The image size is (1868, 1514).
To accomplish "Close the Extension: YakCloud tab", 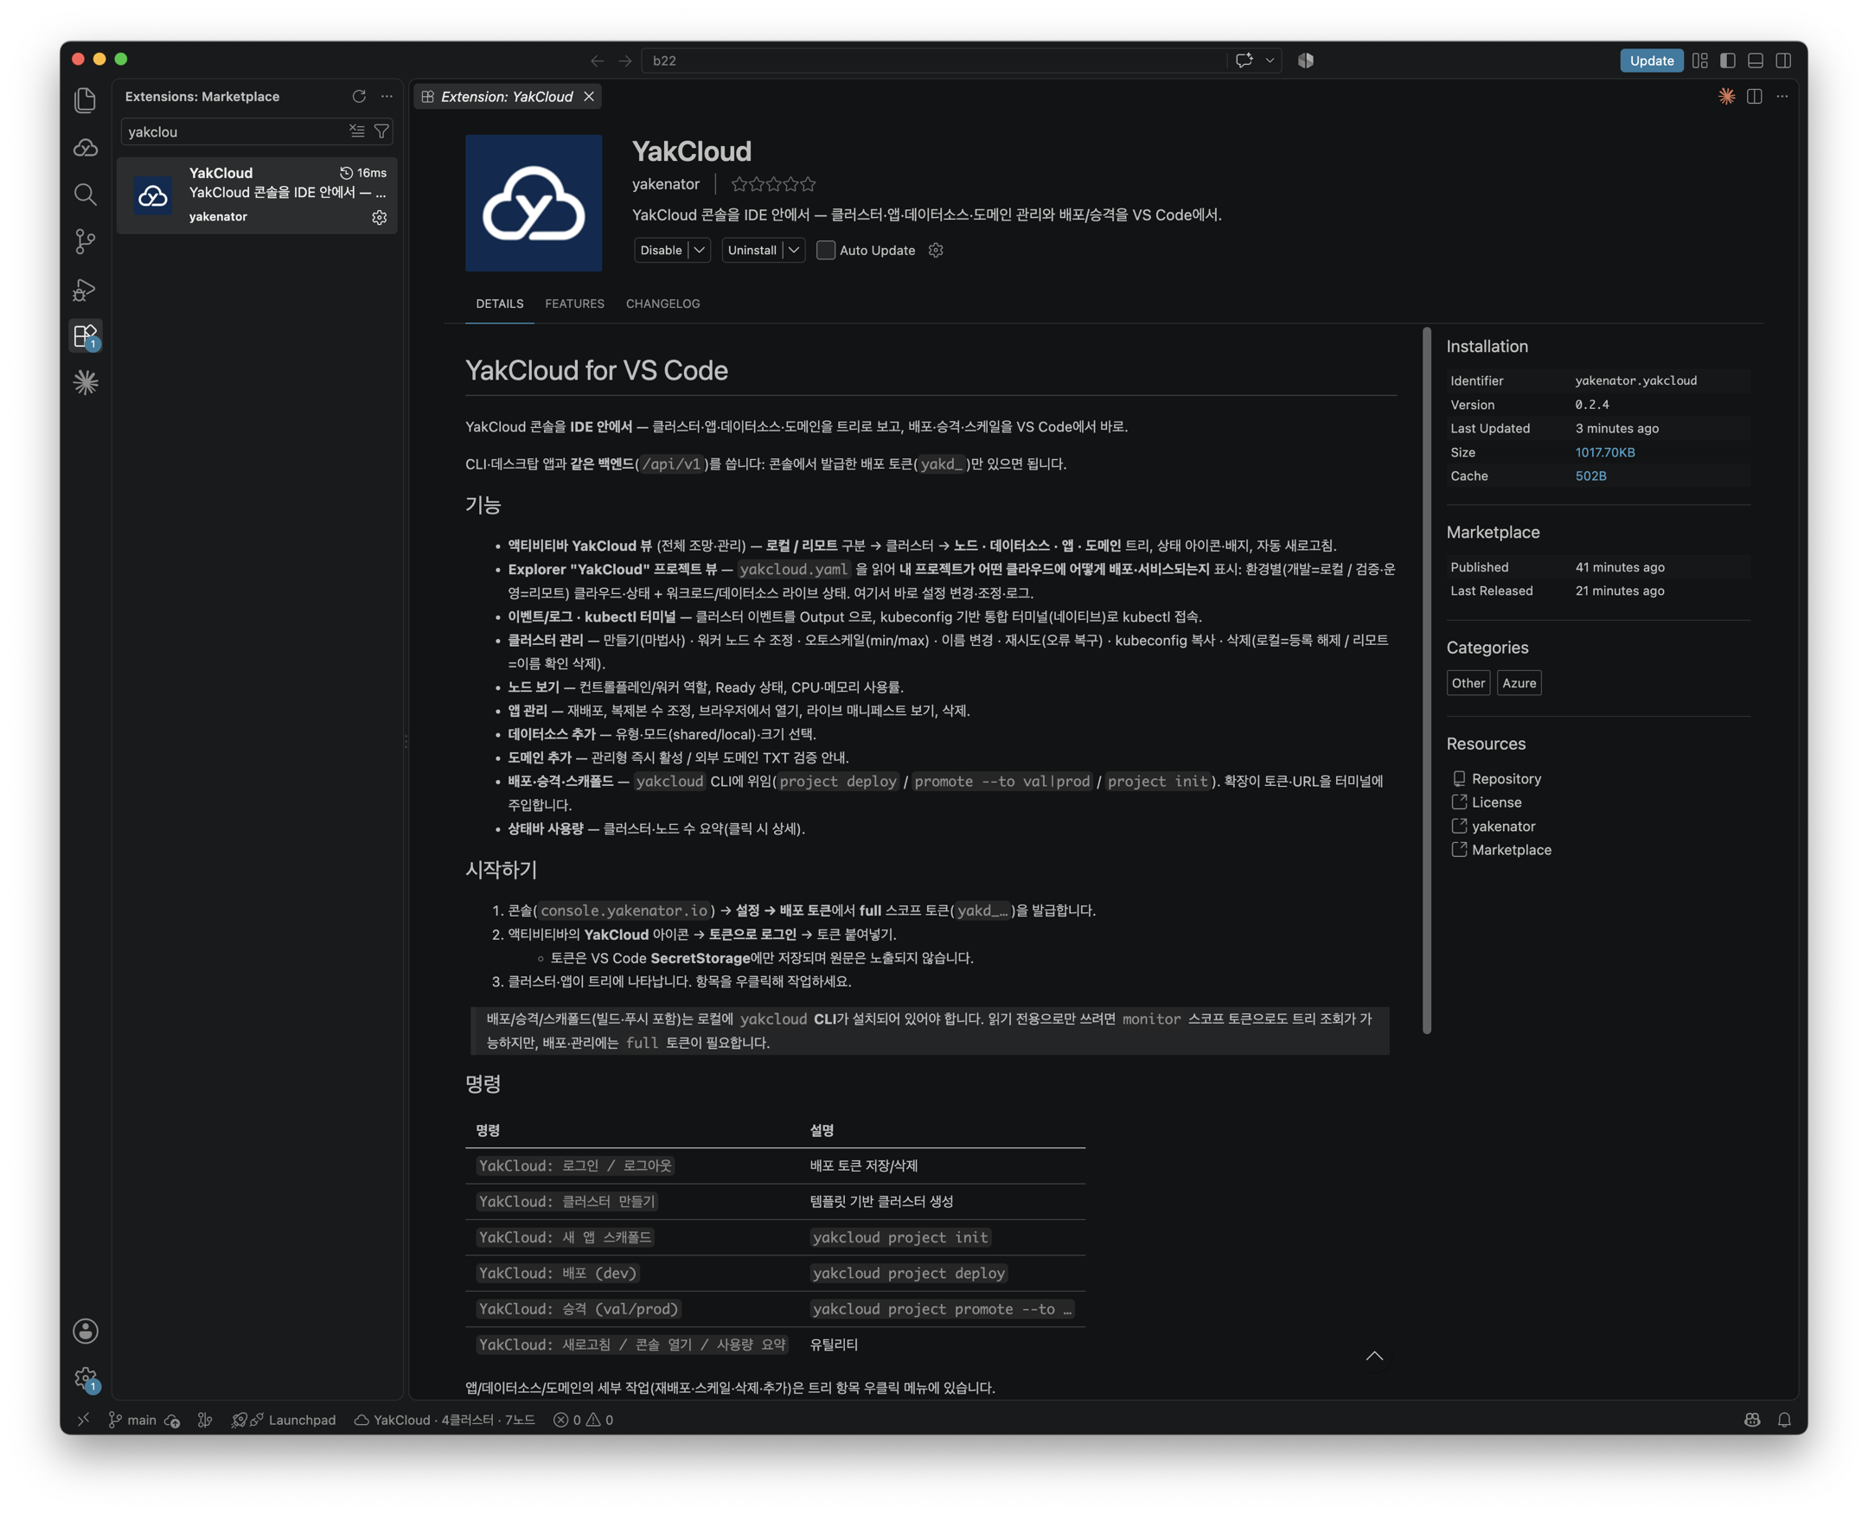I will click(589, 96).
